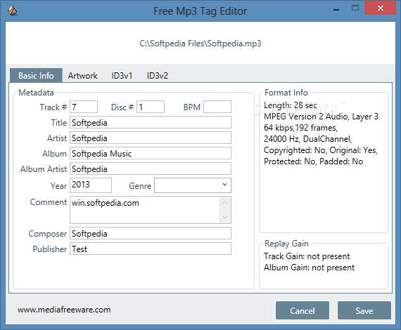Click the Album field containing Softpedia Music
Image resolution: width=401 pixels, height=330 pixels.
[151, 153]
